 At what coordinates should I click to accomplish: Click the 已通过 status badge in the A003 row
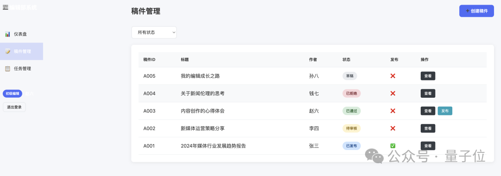click(x=352, y=111)
